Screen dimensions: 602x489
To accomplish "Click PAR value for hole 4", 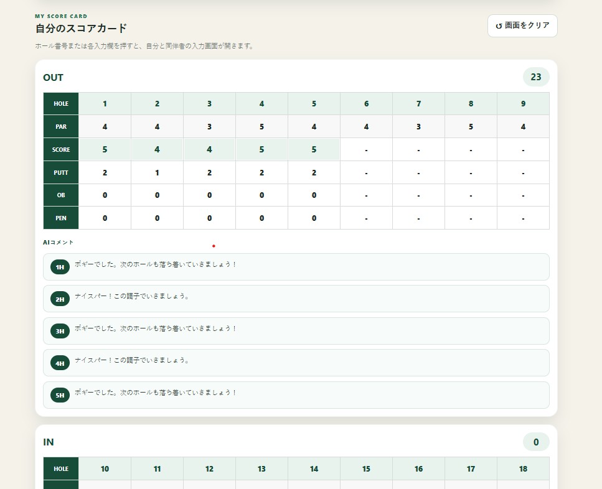I will tap(261, 126).
